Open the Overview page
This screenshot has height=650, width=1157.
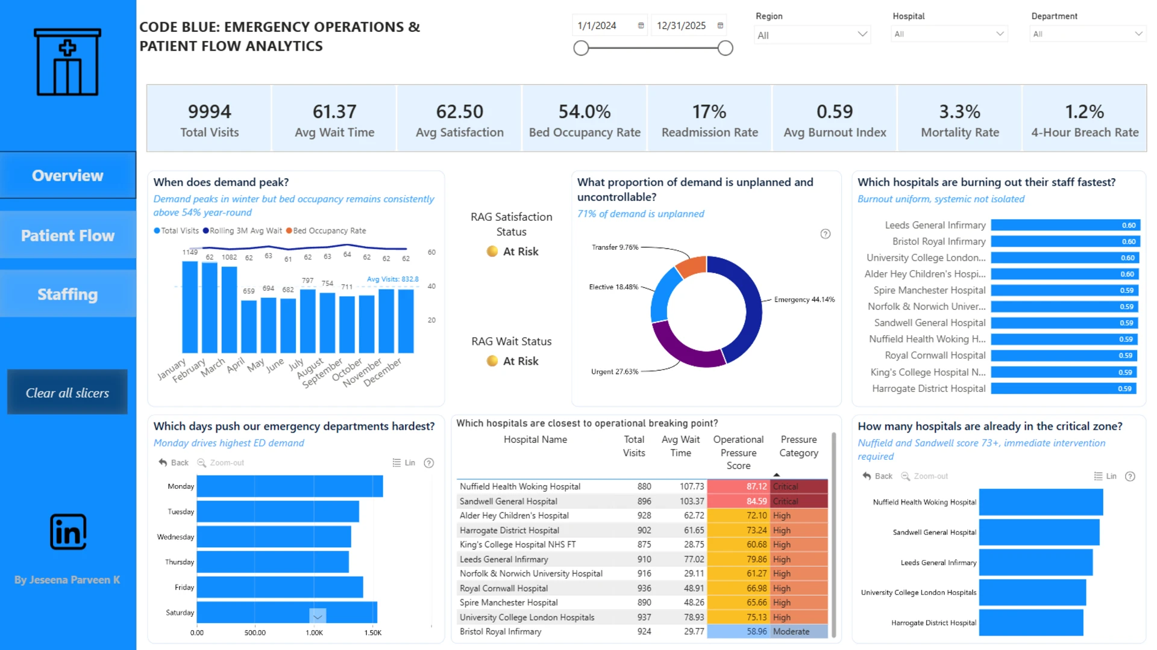[68, 175]
